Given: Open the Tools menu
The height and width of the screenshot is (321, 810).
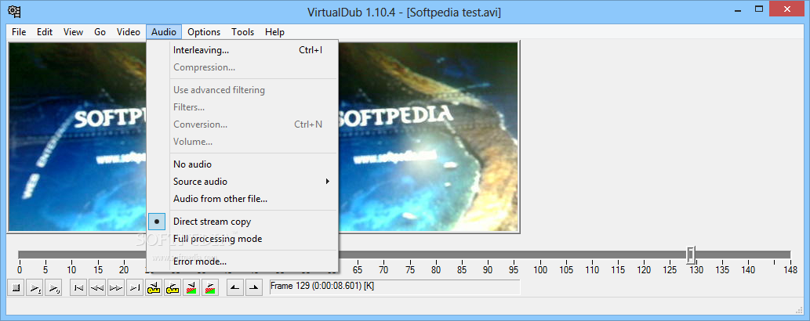Looking at the screenshot, I should pyautogui.click(x=243, y=32).
